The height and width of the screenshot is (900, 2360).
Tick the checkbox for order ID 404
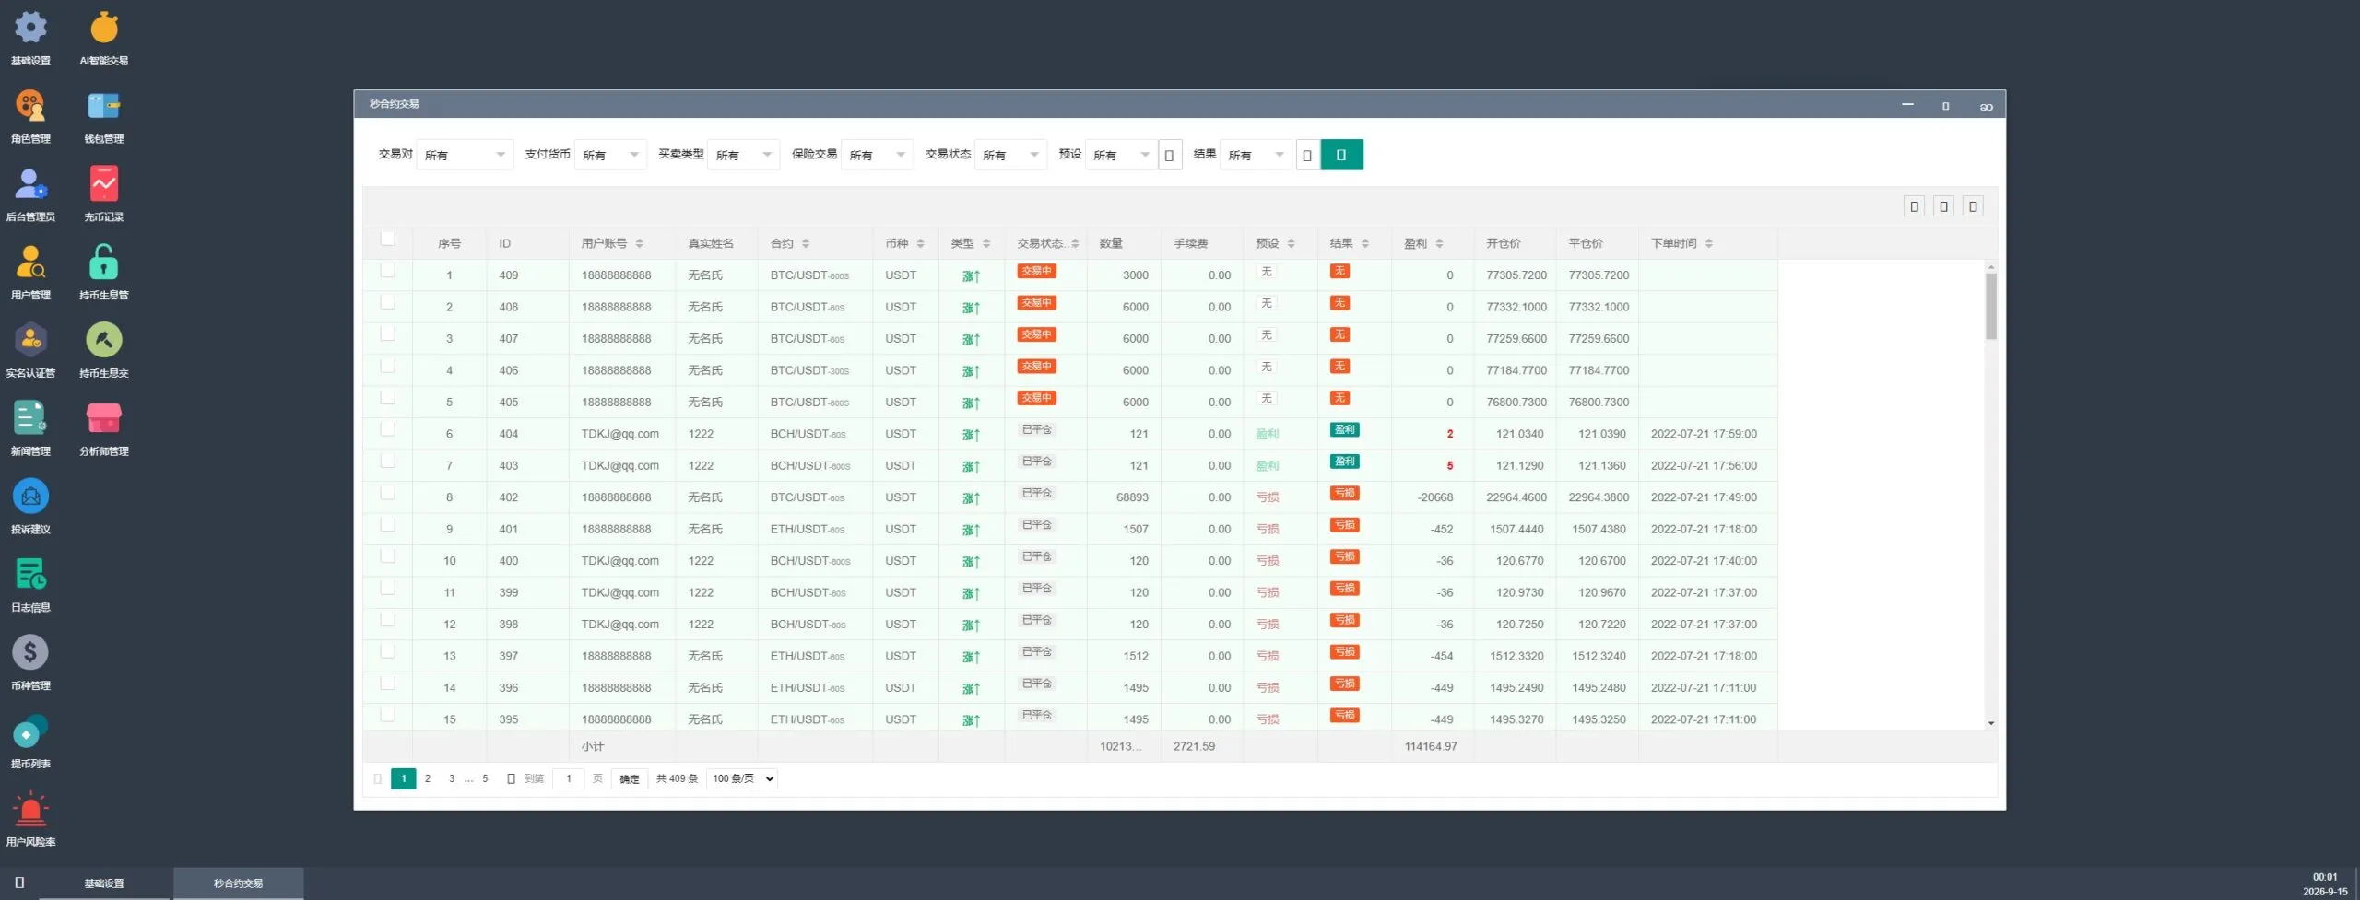point(388,429)
